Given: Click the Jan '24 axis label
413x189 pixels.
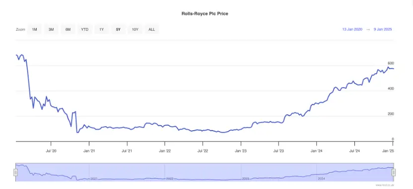Looking at the screenshot, I should pos(317,151).
